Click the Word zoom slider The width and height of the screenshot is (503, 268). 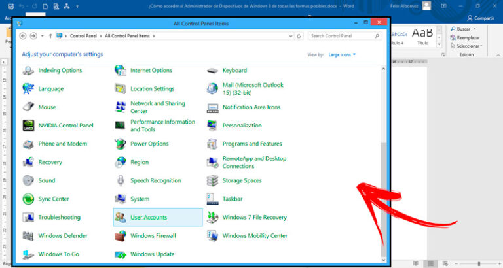[479, 264]
